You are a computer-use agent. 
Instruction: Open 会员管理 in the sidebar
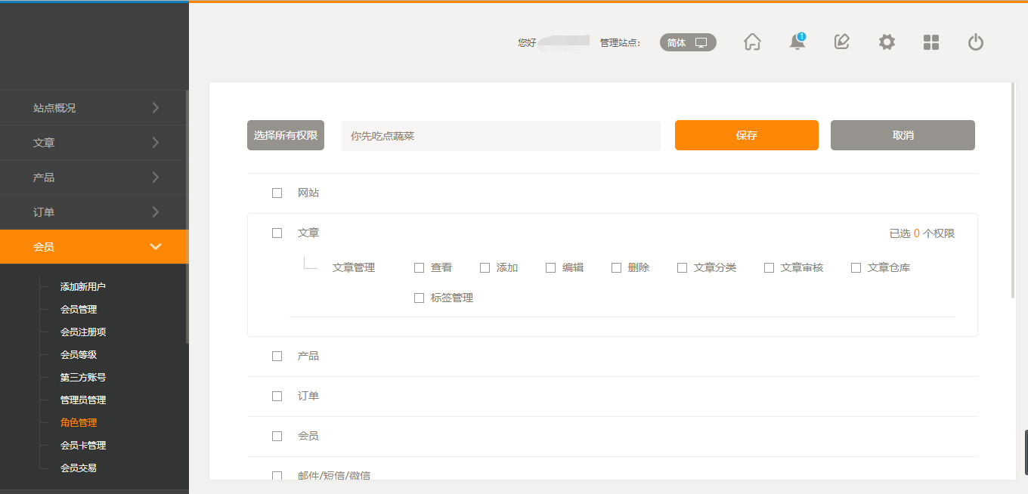coord(79,310)
